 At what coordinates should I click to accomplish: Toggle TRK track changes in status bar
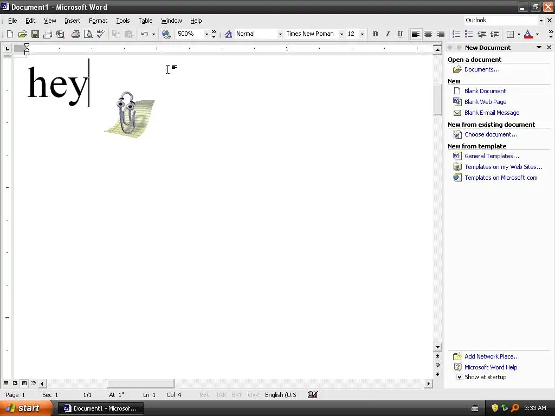coord(221,395)
